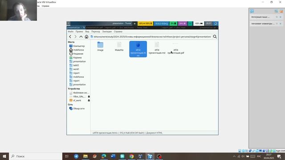The width and height of the screenshot is (285, 160).
Task: Open VirtualBox Manager cube icon on taskbar
Action: 141,156
